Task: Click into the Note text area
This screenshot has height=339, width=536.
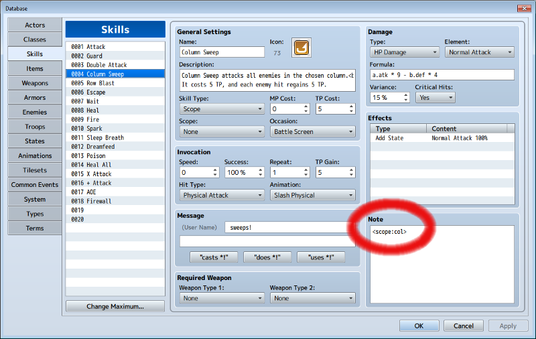Action: tap(442, 264)
